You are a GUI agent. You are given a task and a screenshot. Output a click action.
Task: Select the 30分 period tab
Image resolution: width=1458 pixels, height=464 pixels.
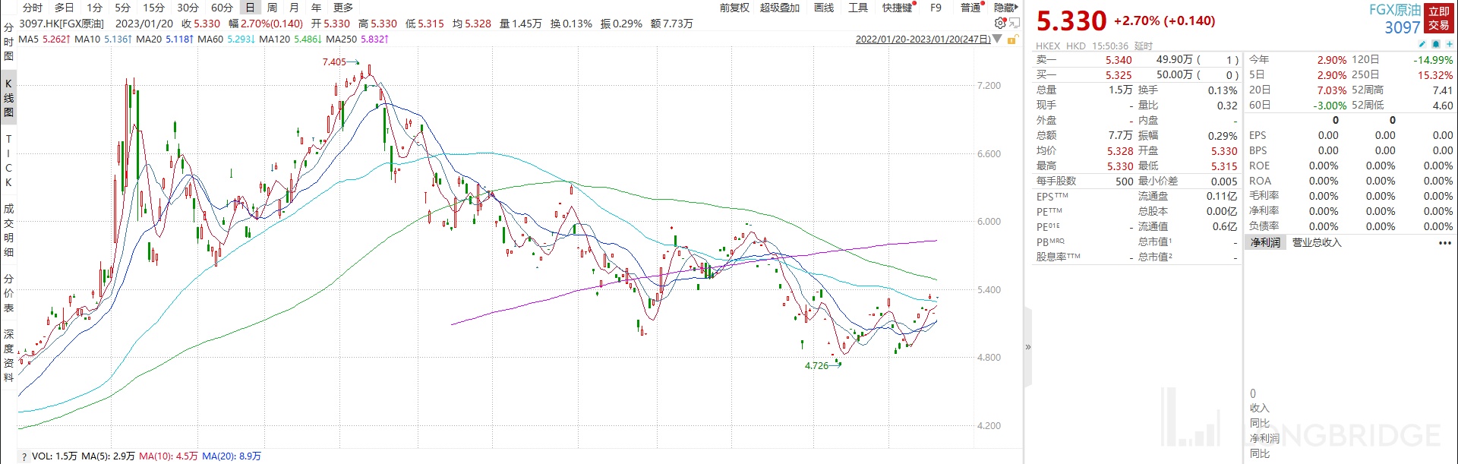[x=188, y=8]
